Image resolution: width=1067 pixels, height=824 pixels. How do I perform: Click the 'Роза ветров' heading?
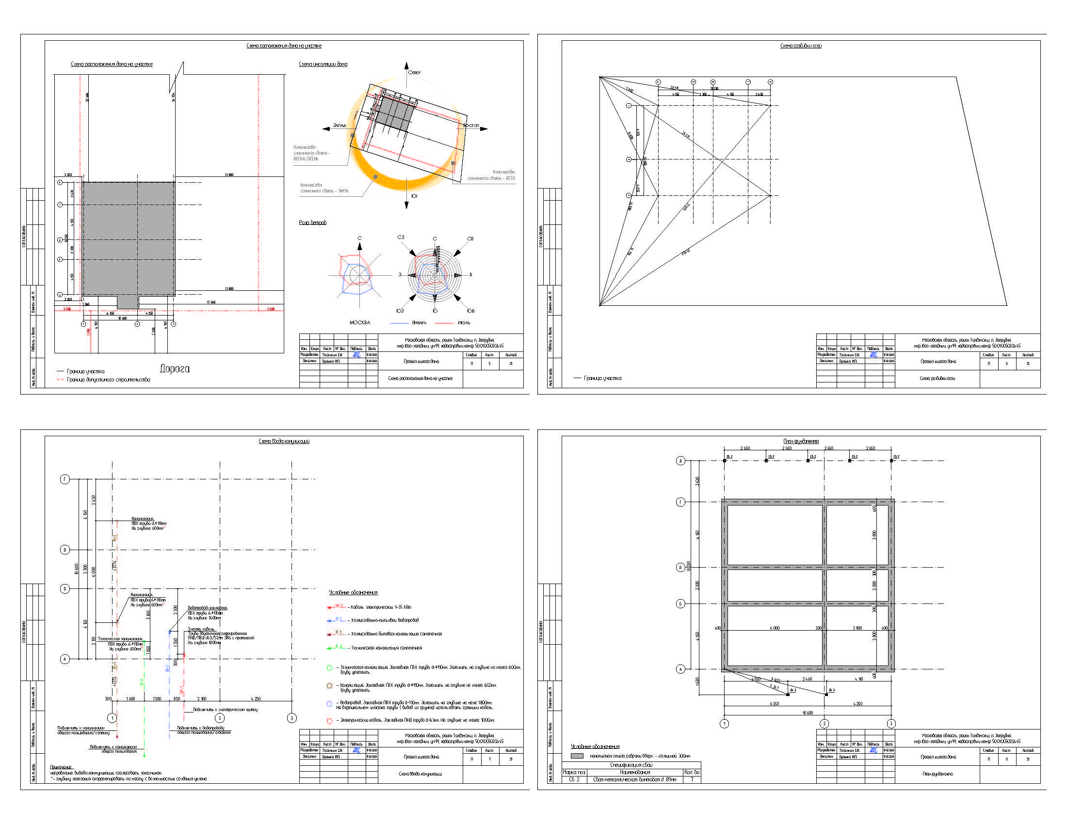point(313,222)
